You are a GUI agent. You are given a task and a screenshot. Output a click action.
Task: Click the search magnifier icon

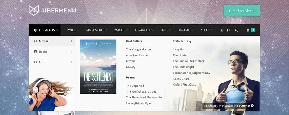click(x=237, y=30)
